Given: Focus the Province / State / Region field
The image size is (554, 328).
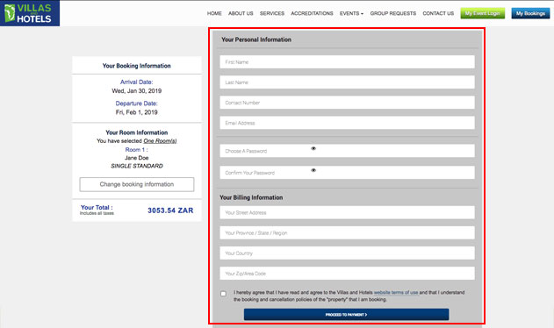Looking at the screenshot, I should 347,233.
